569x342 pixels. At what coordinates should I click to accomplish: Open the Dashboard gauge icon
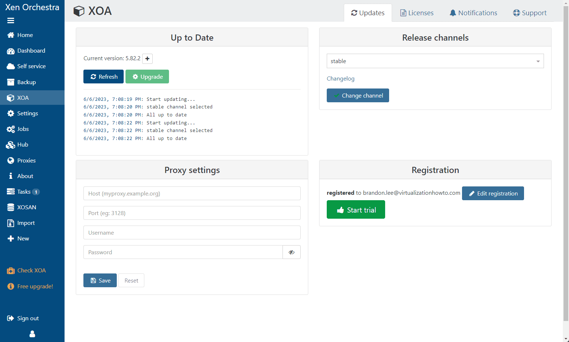tap(11, 51)
